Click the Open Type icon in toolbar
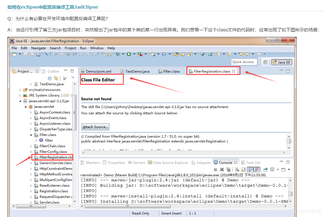The width and height of the screenshot is (324, 217). [x=176, y=54]
